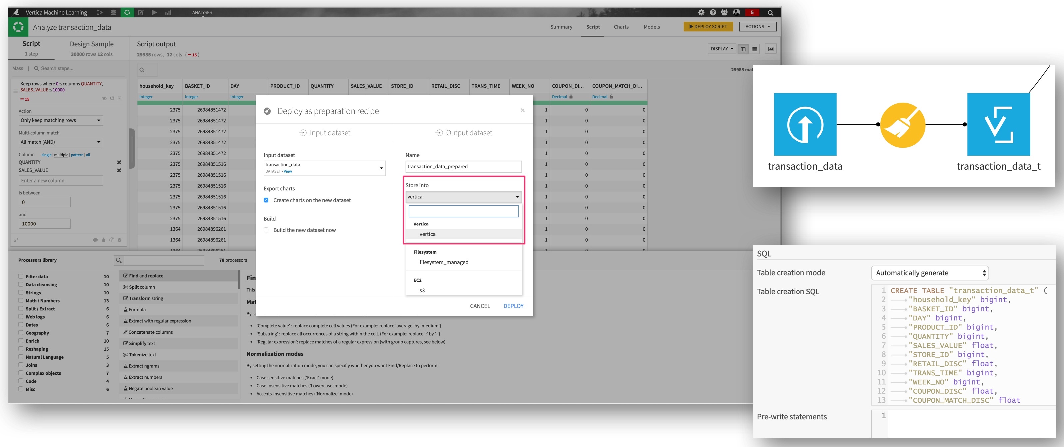This screenshot has height=447, width=1064.
Task: Delete the Keep rows step with trash icon
Action: tap(119, 98)
